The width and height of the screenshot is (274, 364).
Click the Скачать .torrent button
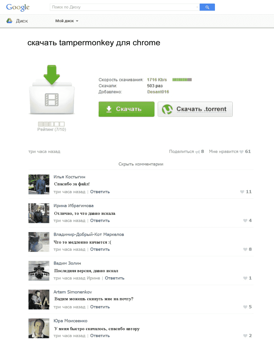tap(195, 109)
